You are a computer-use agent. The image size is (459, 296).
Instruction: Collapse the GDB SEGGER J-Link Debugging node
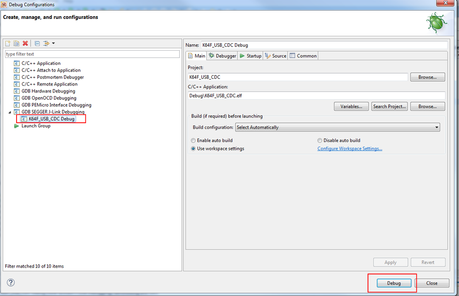coord(10,112)
